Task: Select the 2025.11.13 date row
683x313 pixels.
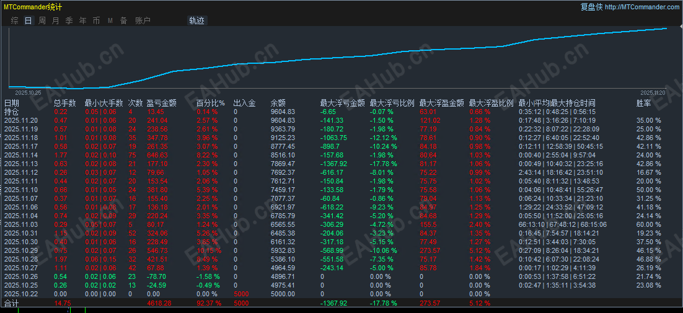Action: pyautogui.click(x=21, y=164)
